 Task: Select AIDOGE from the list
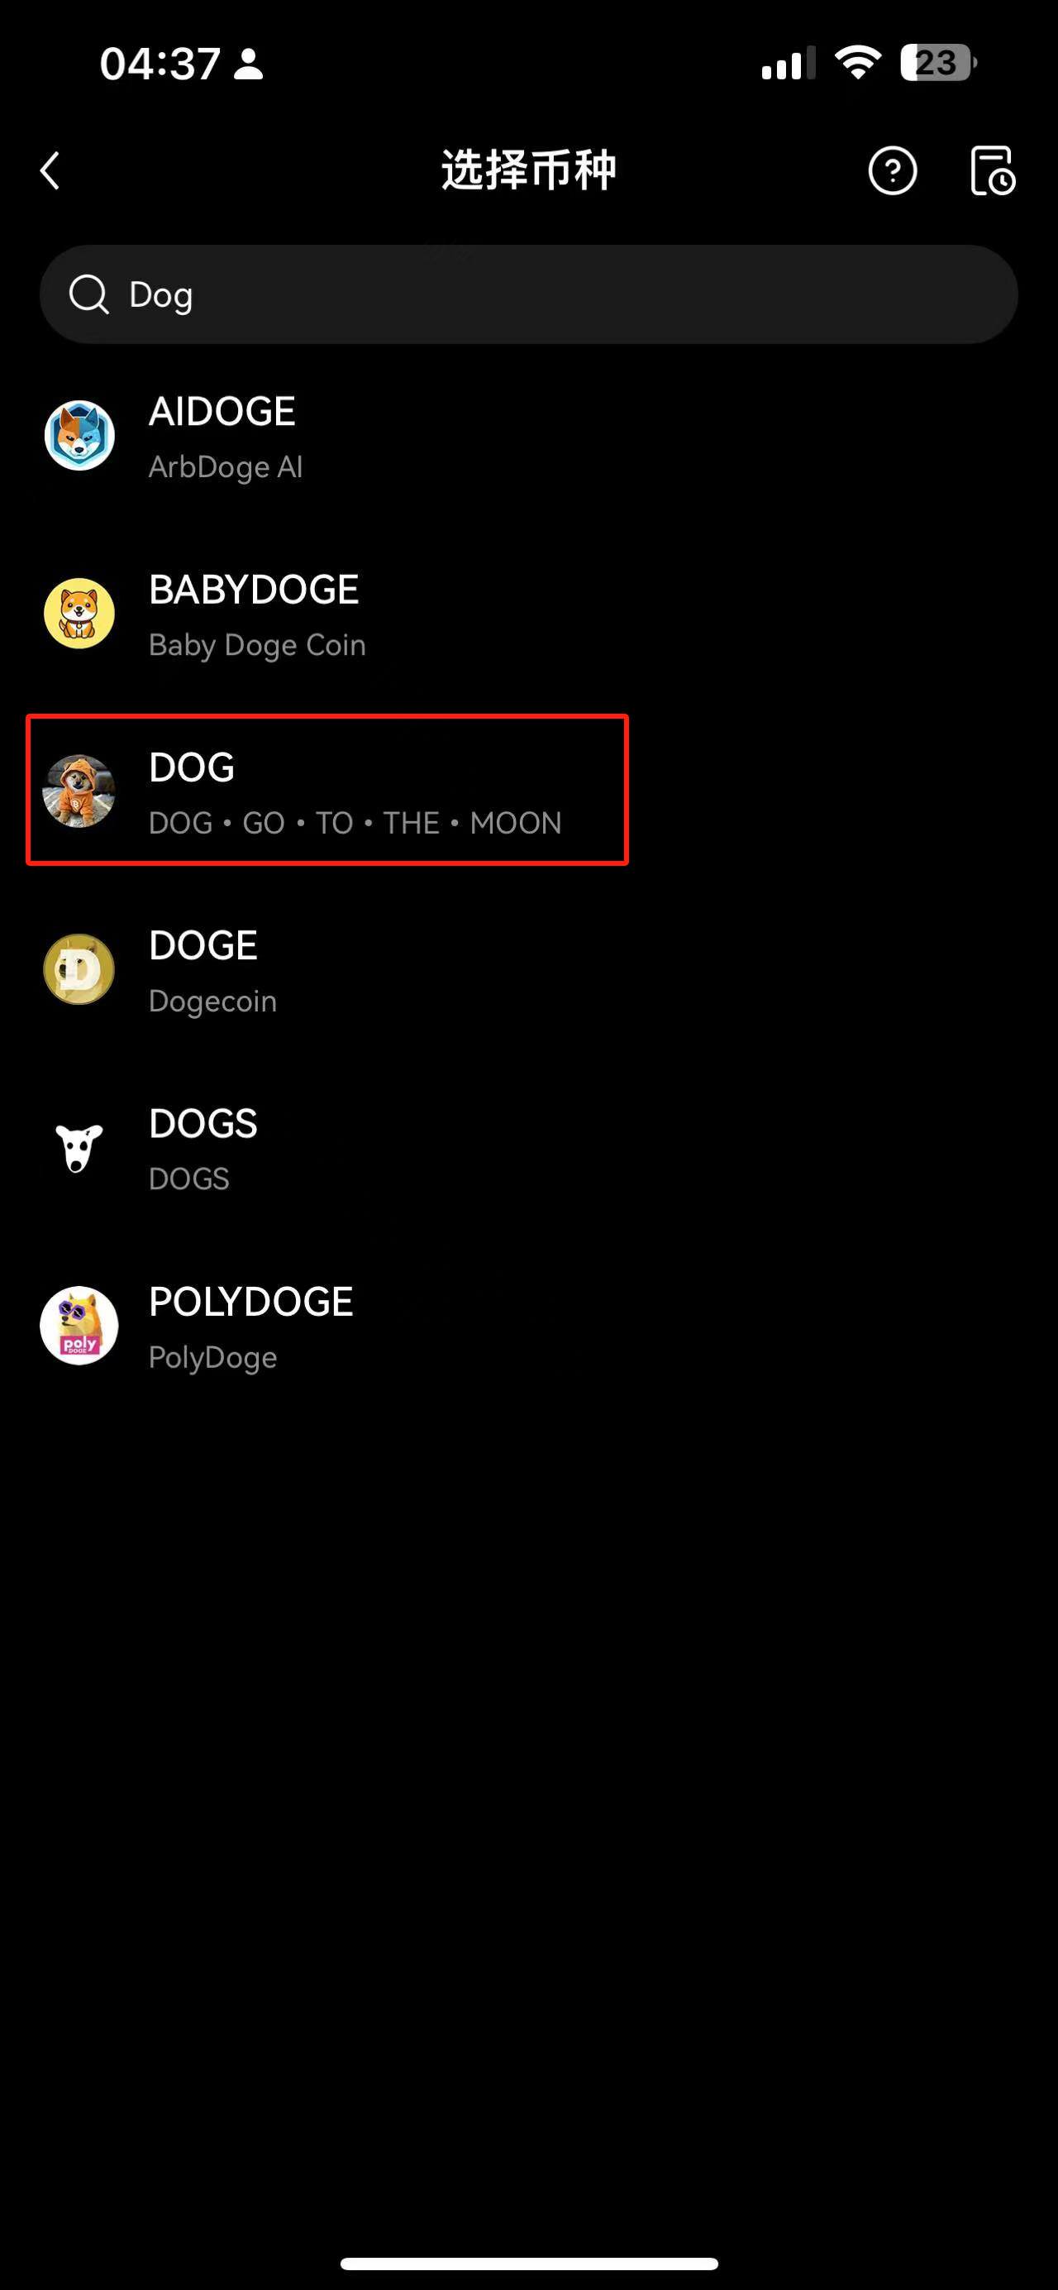coord(528,436)
